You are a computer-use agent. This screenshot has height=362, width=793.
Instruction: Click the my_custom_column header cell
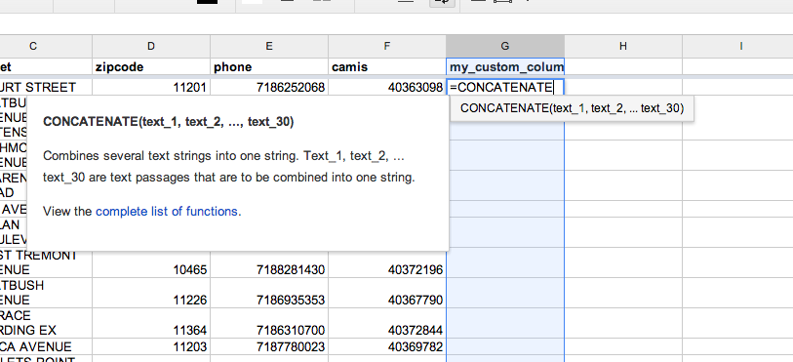505,66
